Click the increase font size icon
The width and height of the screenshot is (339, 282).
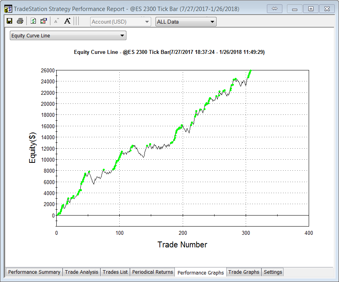coord(67,21)
